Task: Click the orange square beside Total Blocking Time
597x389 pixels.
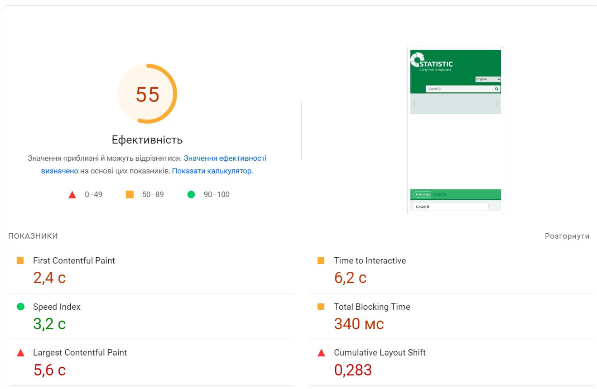Action: [x=321, y=307]
